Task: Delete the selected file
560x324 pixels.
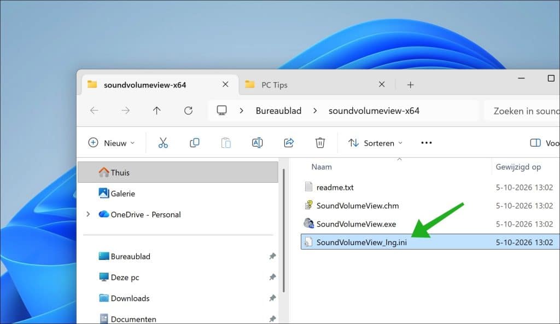Action: (320, 143)
